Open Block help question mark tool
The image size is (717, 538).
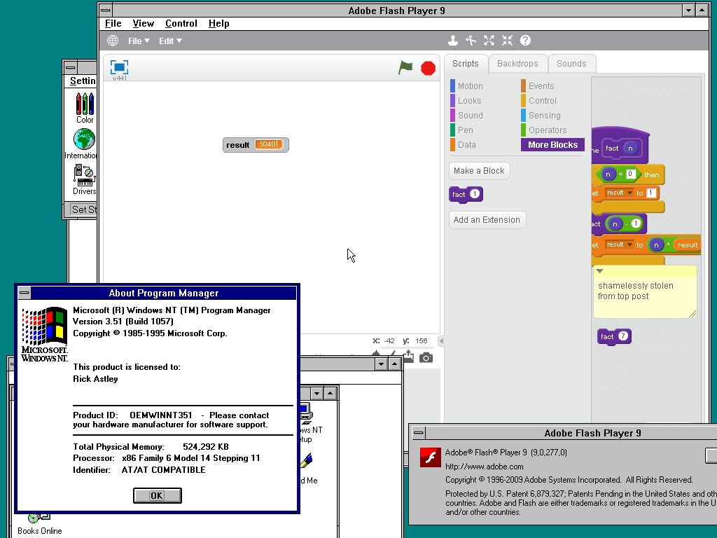pos(525,41)
